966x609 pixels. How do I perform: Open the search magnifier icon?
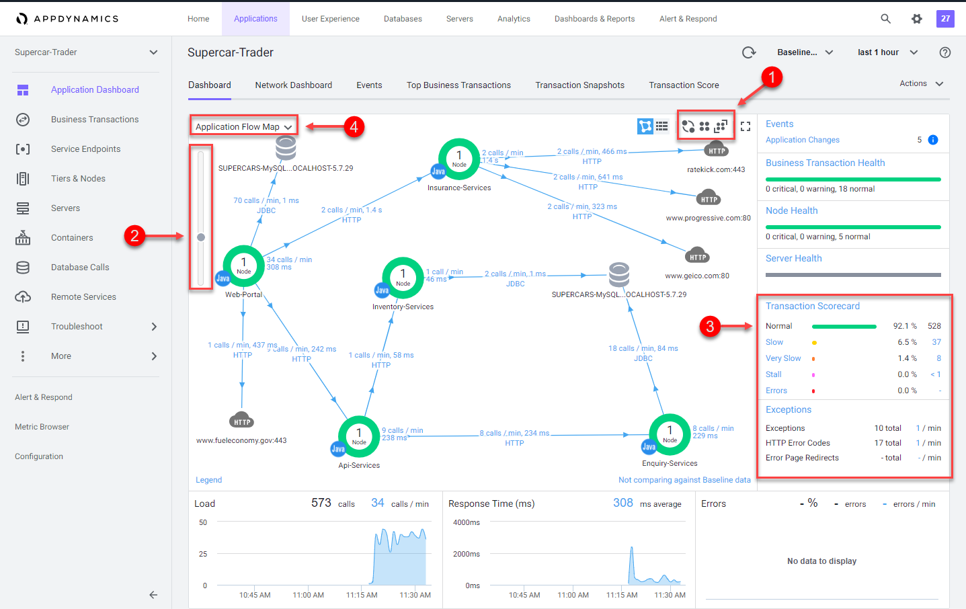coord(886,19)
